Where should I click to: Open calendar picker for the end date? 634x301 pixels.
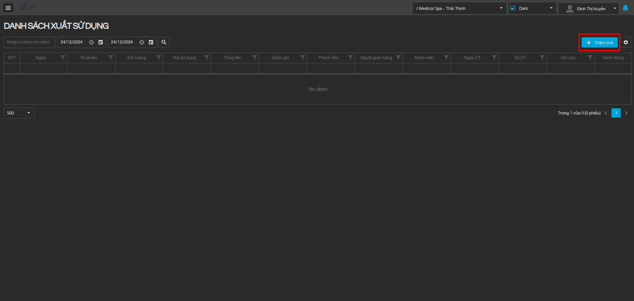pos(151,42)
